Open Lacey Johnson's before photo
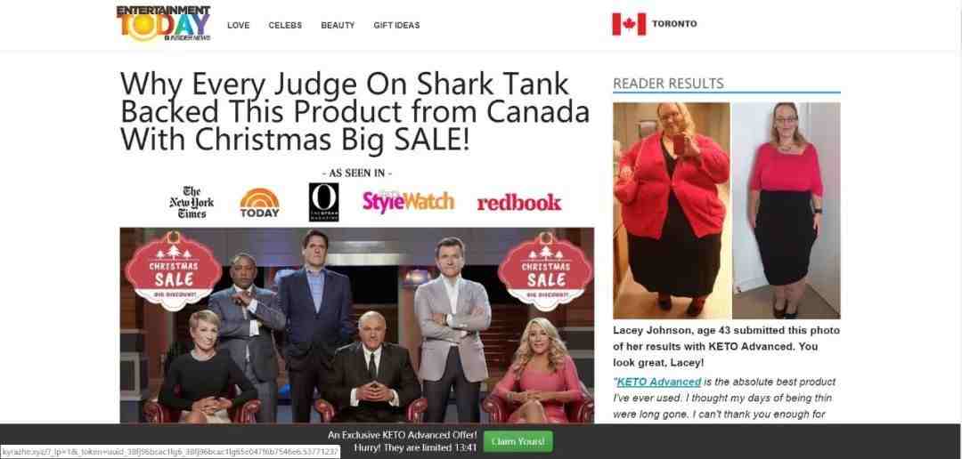962x459 pixels. (x=672, y=210)
